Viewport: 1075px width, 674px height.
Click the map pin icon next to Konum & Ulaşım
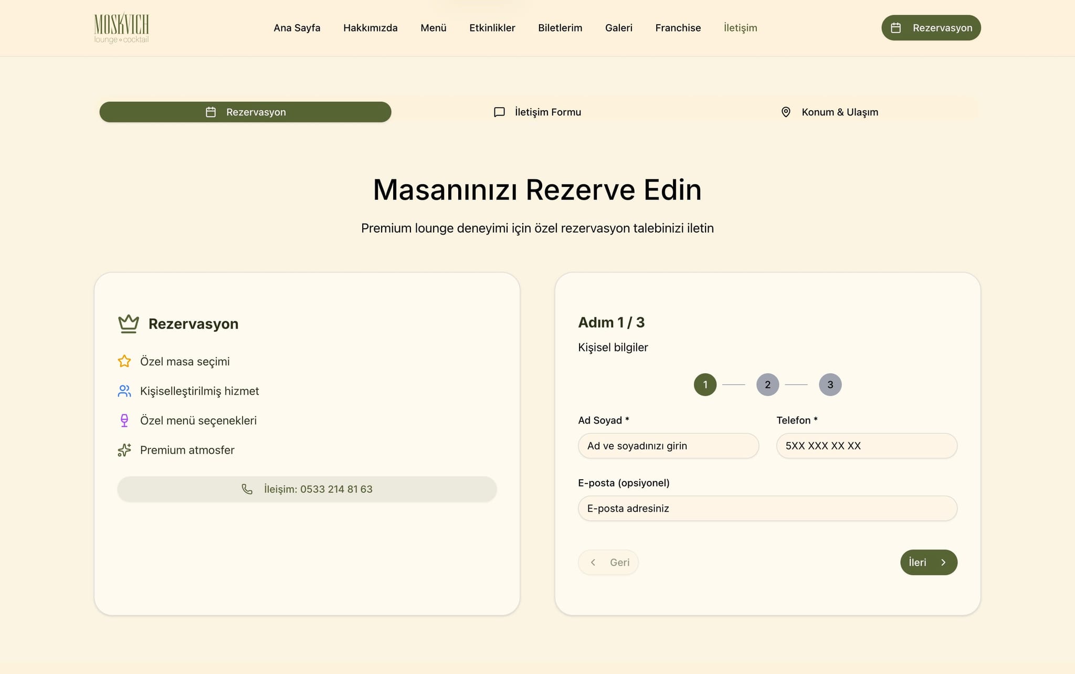coord(785,112)
